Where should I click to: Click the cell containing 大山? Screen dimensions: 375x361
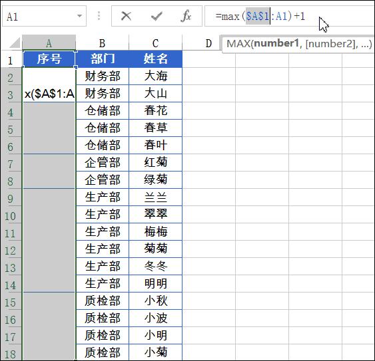click(x=155, y=93)
